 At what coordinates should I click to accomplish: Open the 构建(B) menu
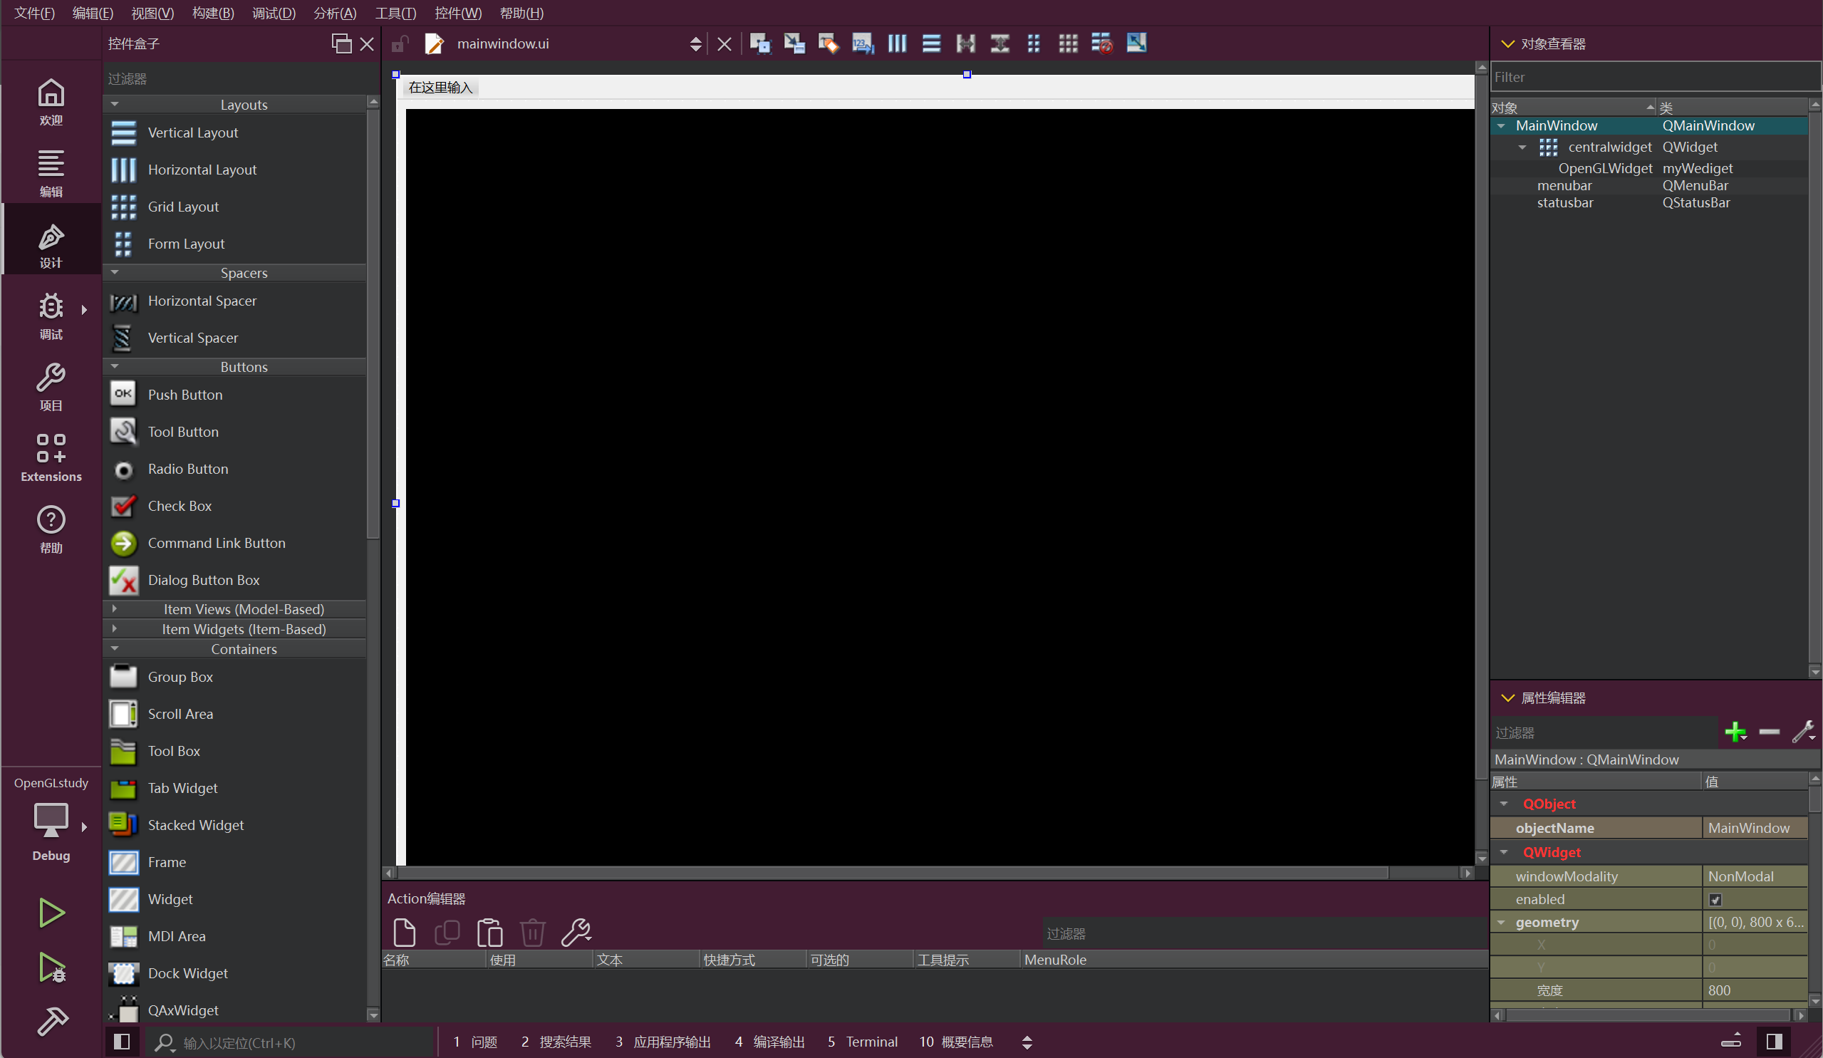(213, 13)
